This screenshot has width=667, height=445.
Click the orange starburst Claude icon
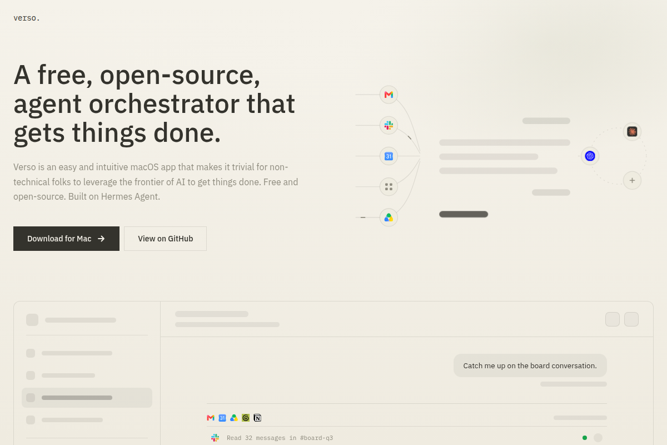click(632, 131)
